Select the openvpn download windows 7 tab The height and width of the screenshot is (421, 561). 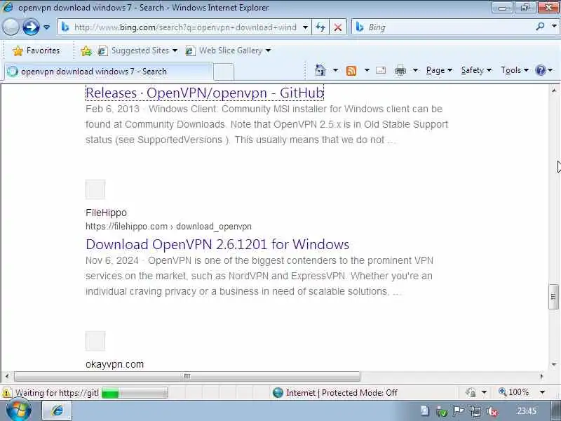(x=107, y=72)
